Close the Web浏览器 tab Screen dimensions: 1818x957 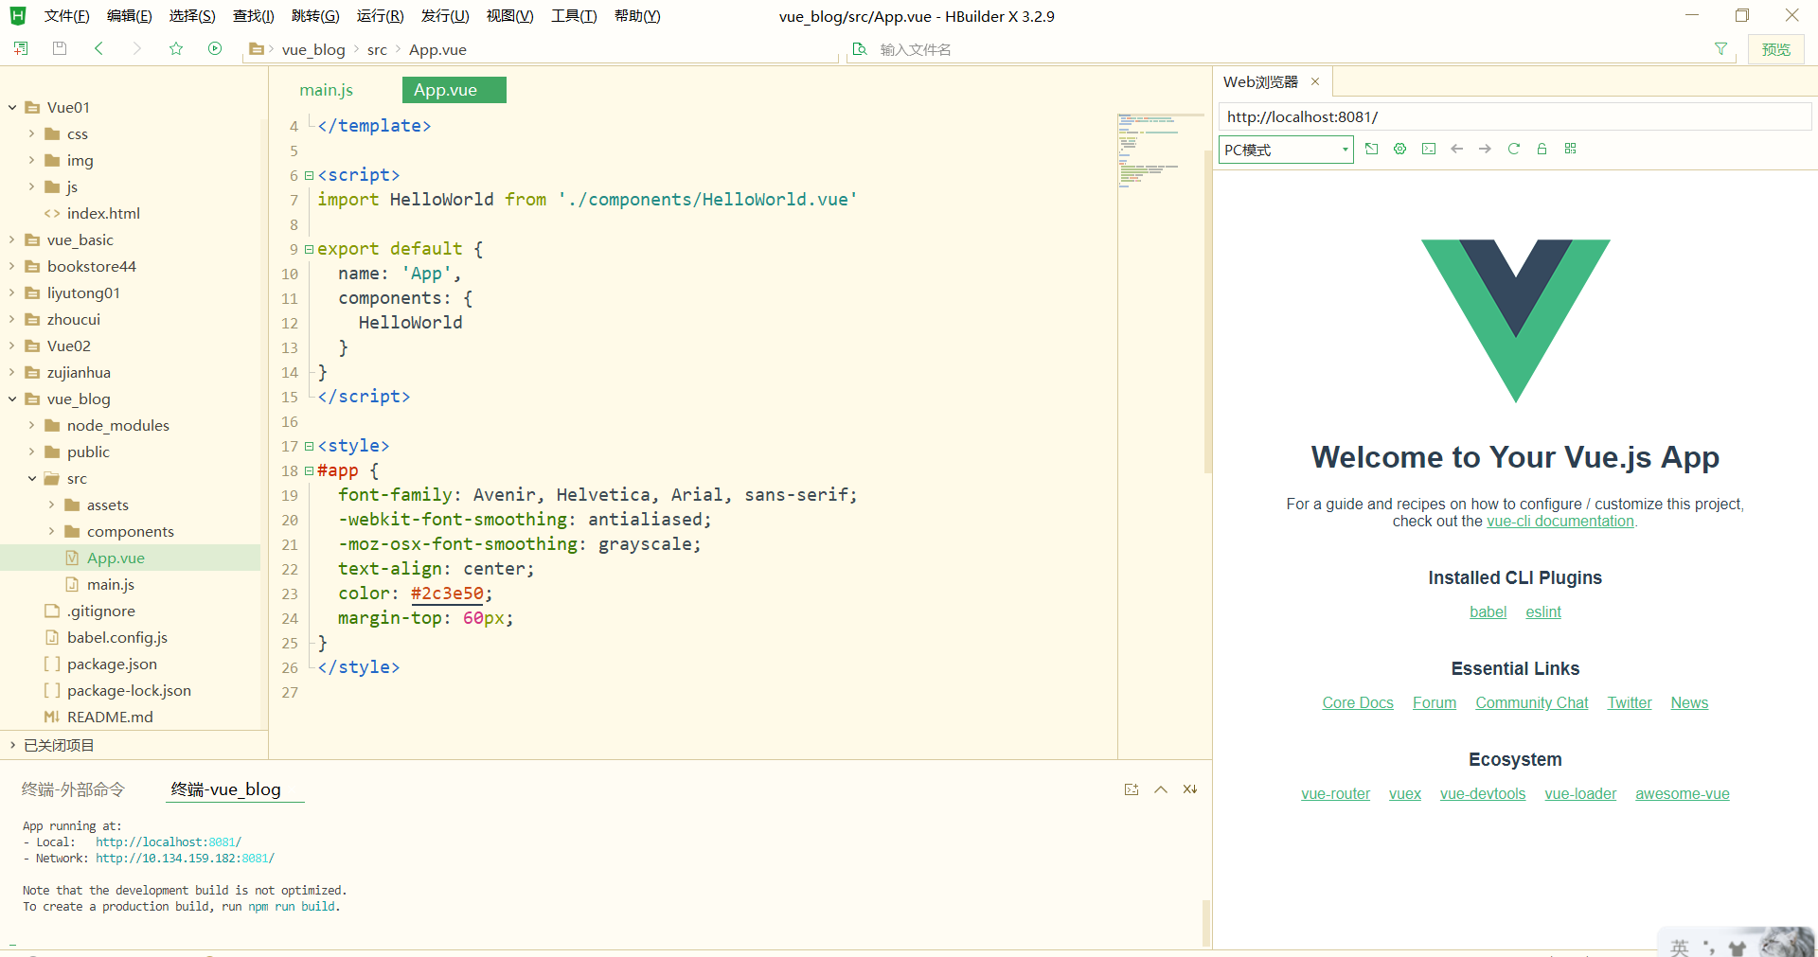[x=1315, y=81]
